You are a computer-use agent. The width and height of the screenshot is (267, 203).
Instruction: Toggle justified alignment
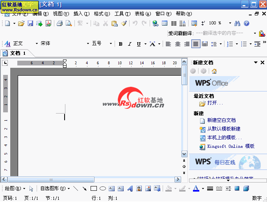point(196,44)
